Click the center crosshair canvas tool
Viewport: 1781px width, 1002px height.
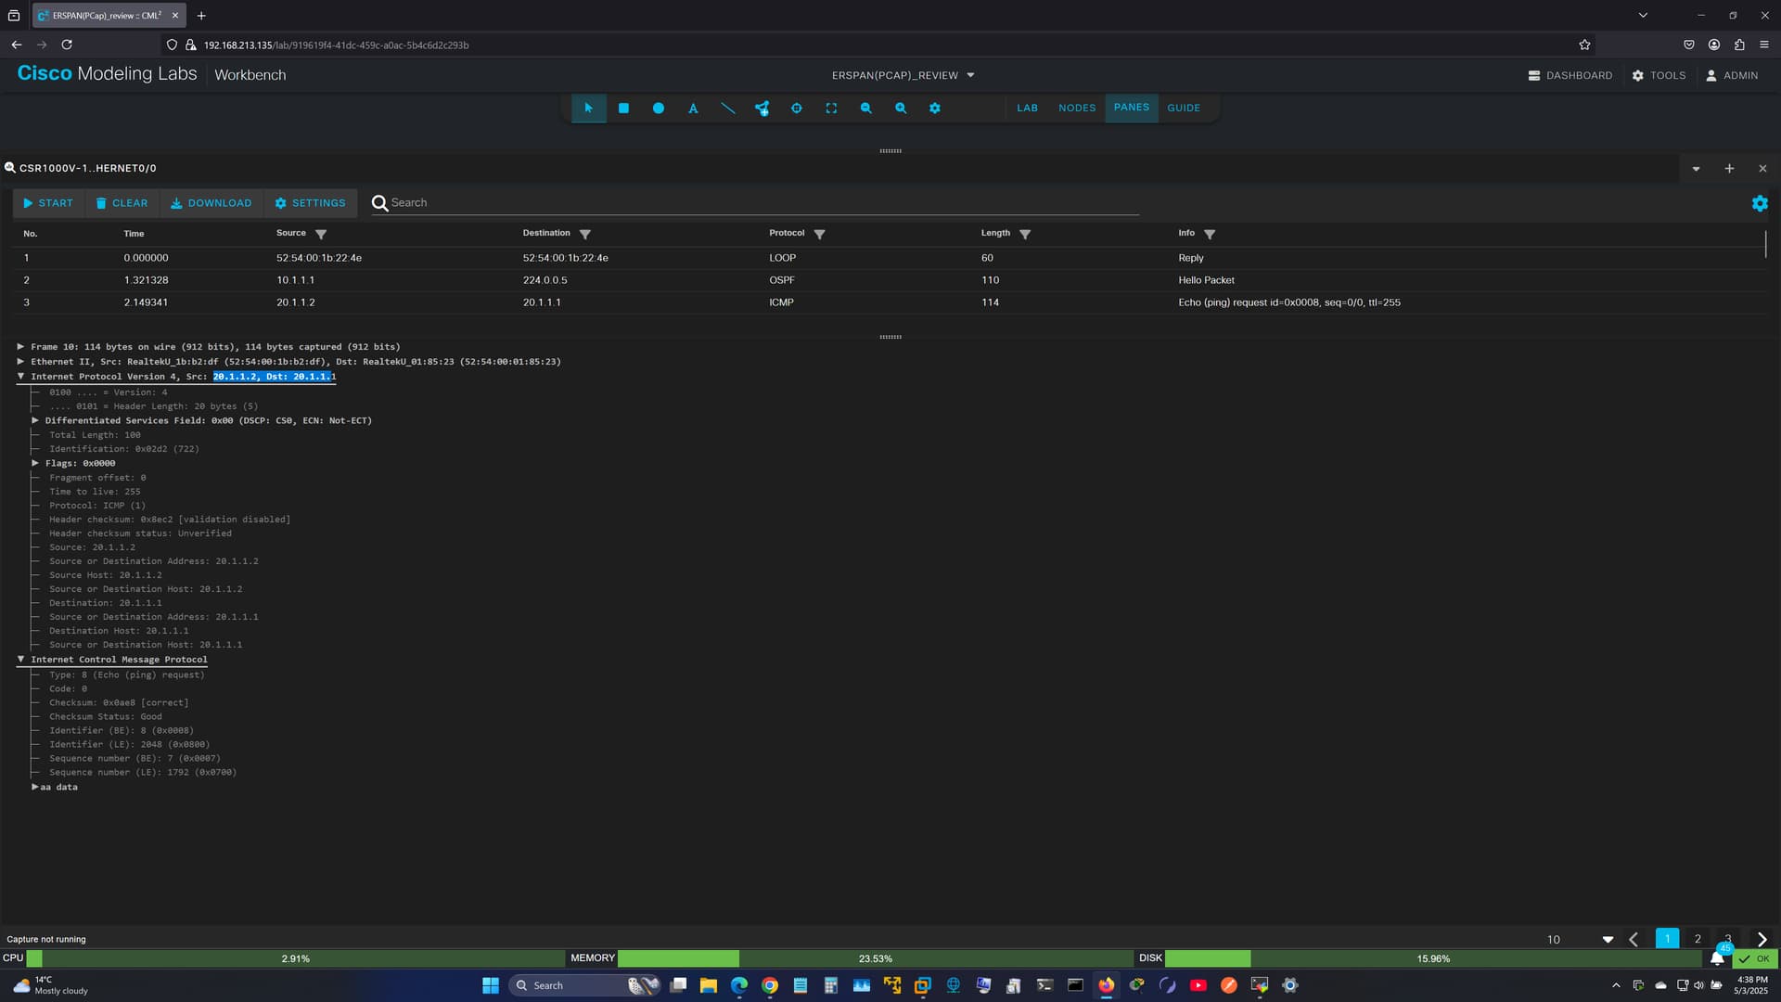[796, 108]
